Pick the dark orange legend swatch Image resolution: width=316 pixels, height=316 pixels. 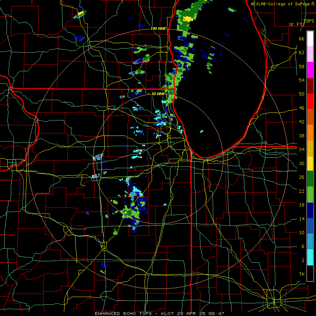pyautogui.click(x=310, y=117)
